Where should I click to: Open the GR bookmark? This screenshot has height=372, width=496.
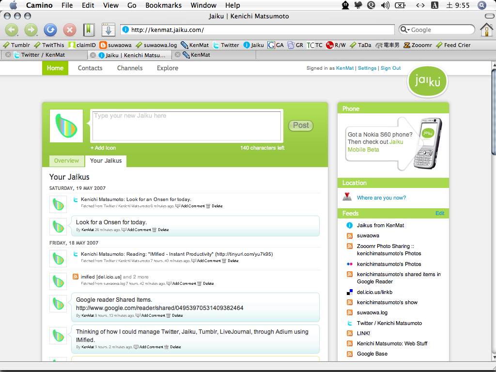pos(295,45)
